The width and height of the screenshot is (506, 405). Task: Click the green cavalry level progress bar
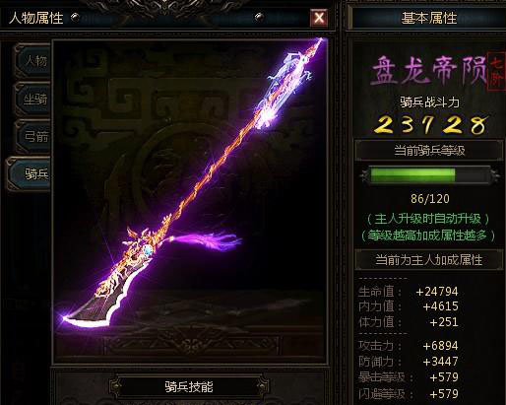429,175
